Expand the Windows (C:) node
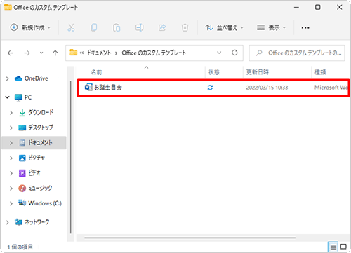 pos(11,203)
